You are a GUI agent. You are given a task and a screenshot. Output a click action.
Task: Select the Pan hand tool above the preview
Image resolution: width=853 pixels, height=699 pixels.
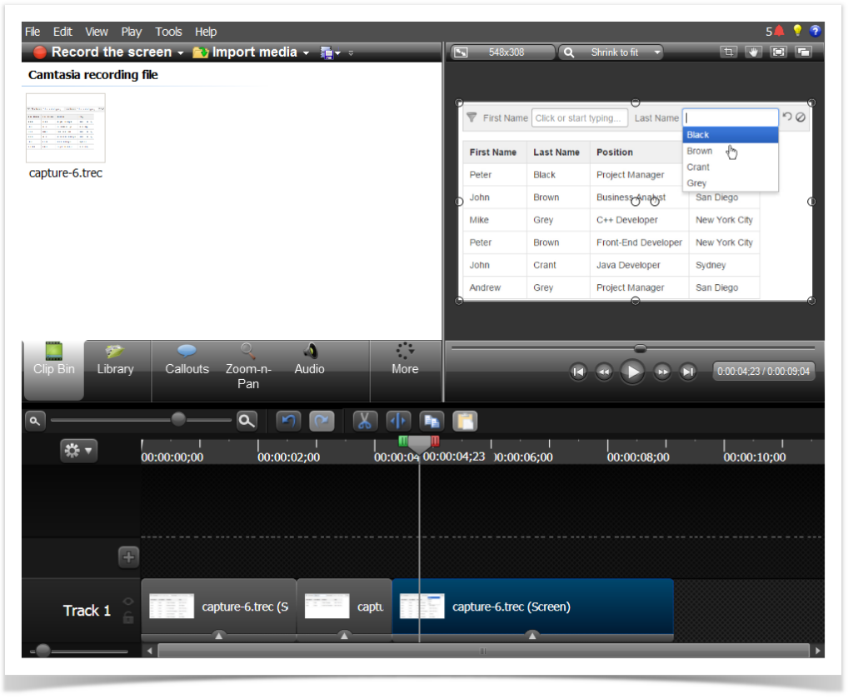pos(754,52)
